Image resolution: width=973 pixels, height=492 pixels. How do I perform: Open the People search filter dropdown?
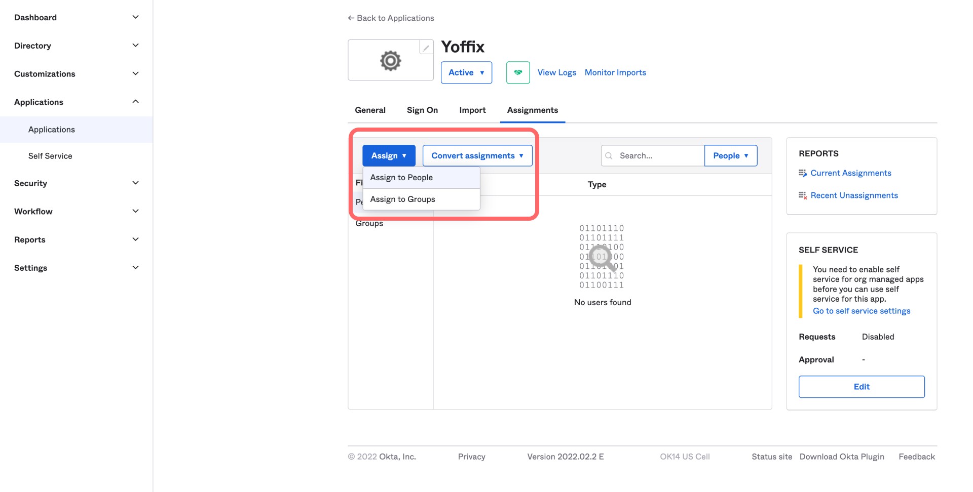[x=731, y=156]
